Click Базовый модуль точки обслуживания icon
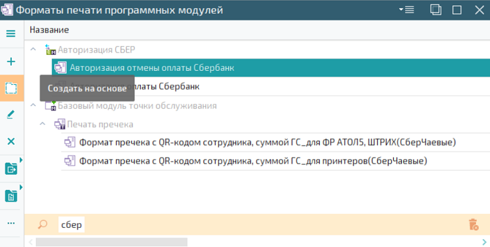 point(50,105)
